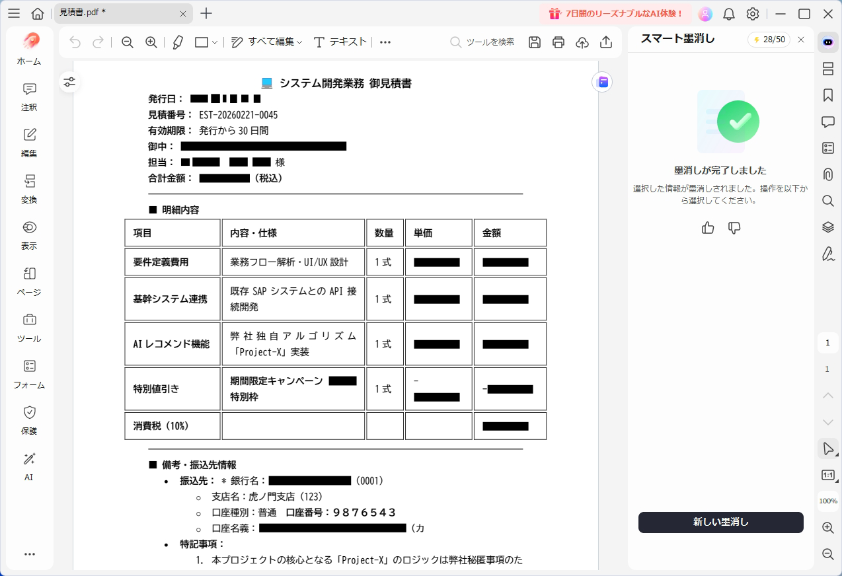Viewport: 842px width, 576px height.
Task: Open the more tools menu with three dots
Action: coord(385,42)
